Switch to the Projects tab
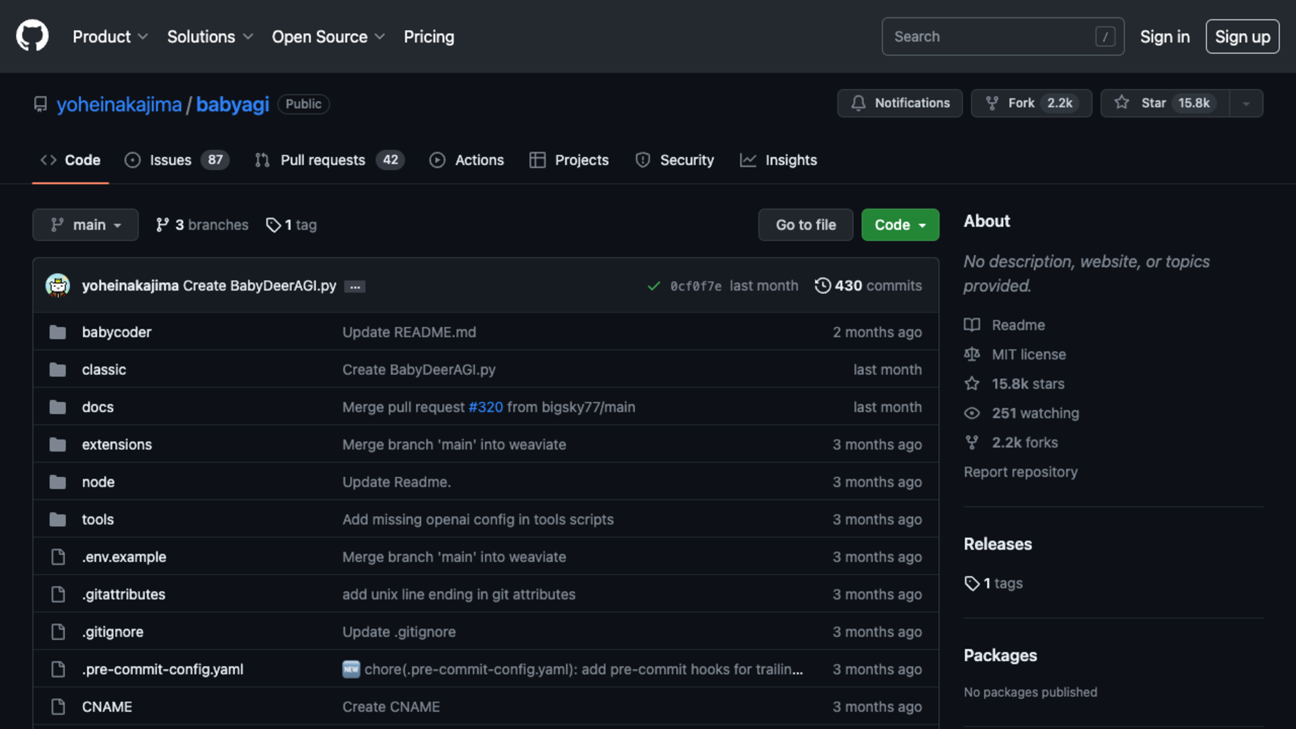The width and height of the screenshot is (1296, 729). 569,160
